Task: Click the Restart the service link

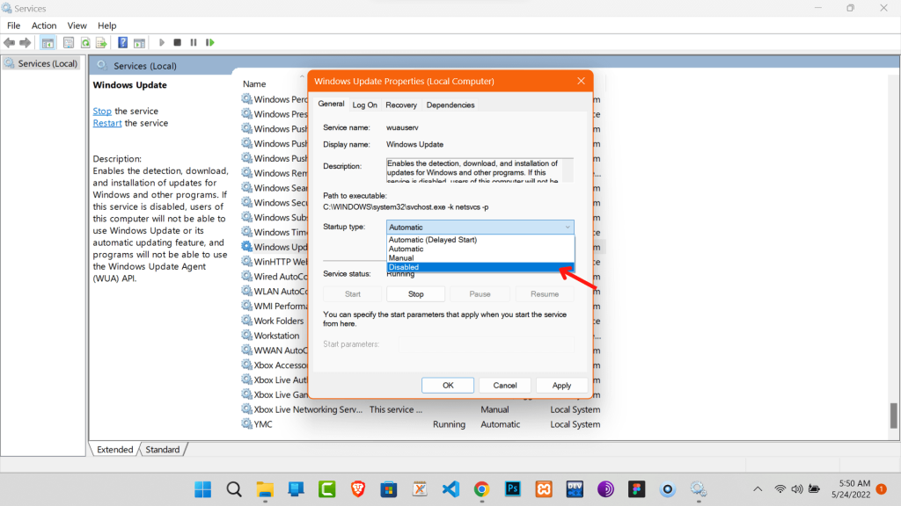Action: pos(107,123)
